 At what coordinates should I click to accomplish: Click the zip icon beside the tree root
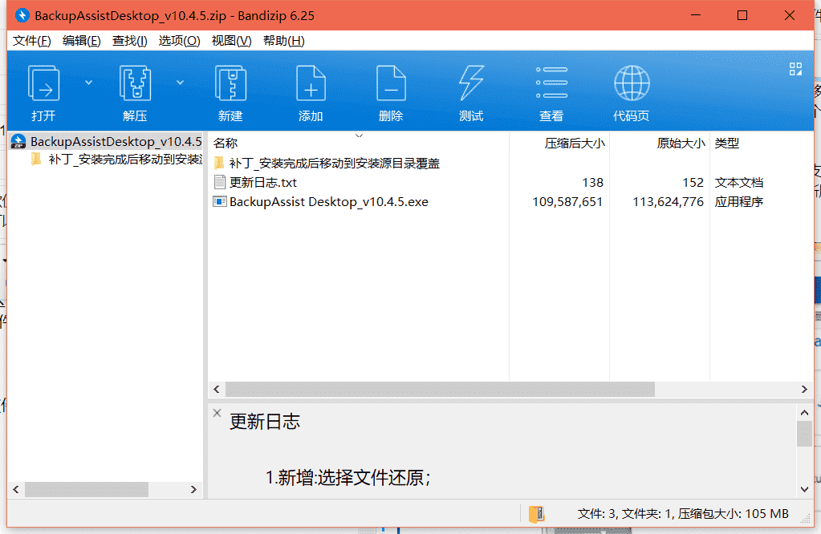point(18,142)
